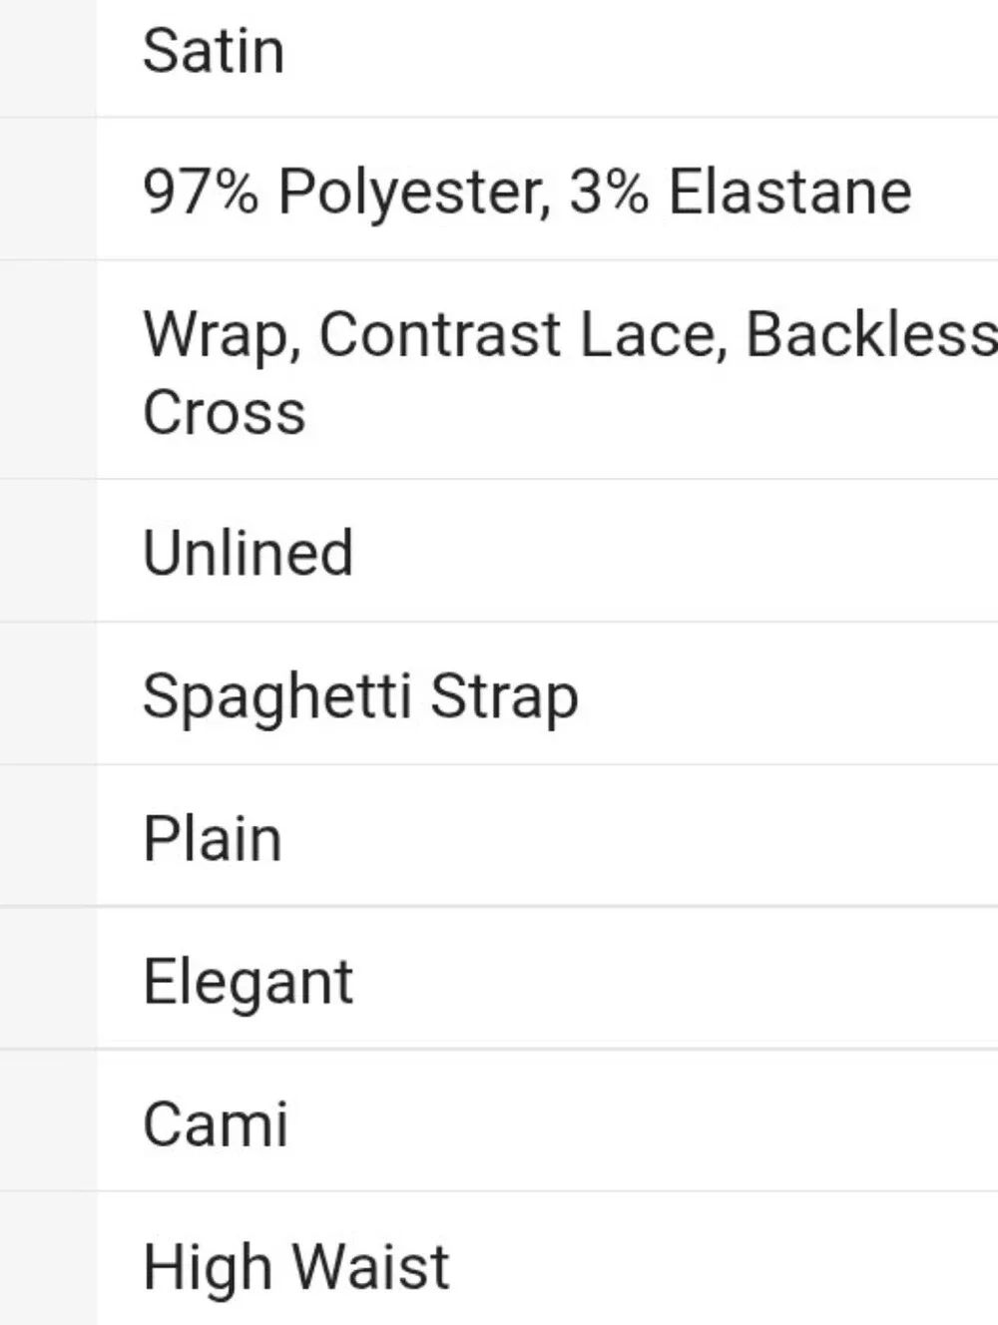
Task: Click the word Spaghetti
Action: [276, 697]
